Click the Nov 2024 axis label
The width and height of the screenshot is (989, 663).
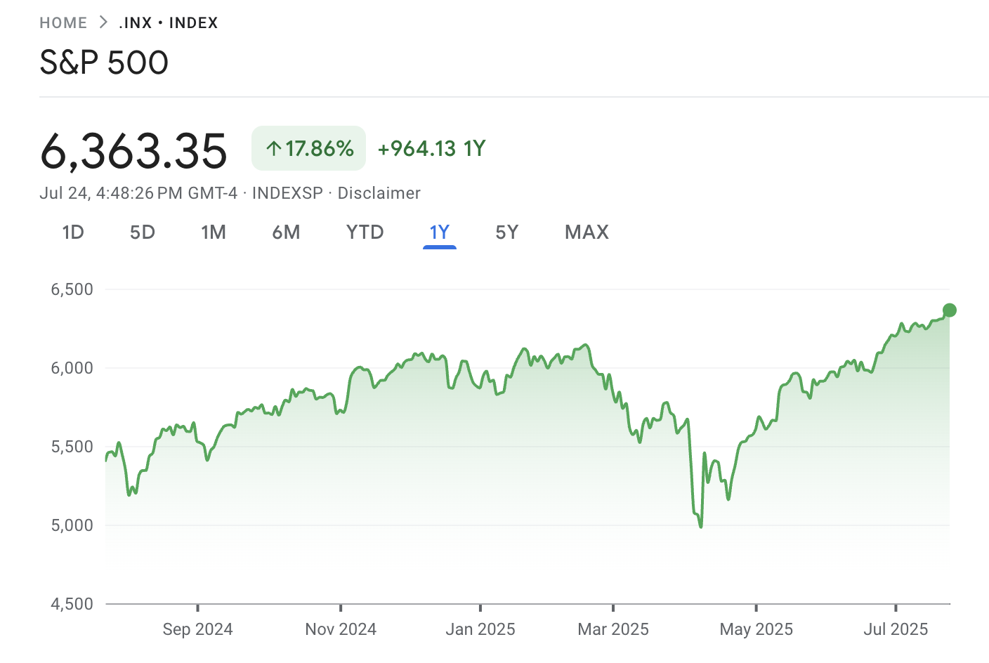(341, 629)
